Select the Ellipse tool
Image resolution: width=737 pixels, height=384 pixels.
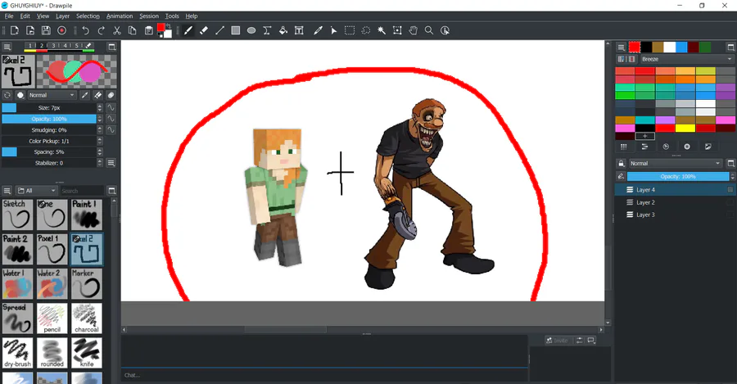pos(251,30)
